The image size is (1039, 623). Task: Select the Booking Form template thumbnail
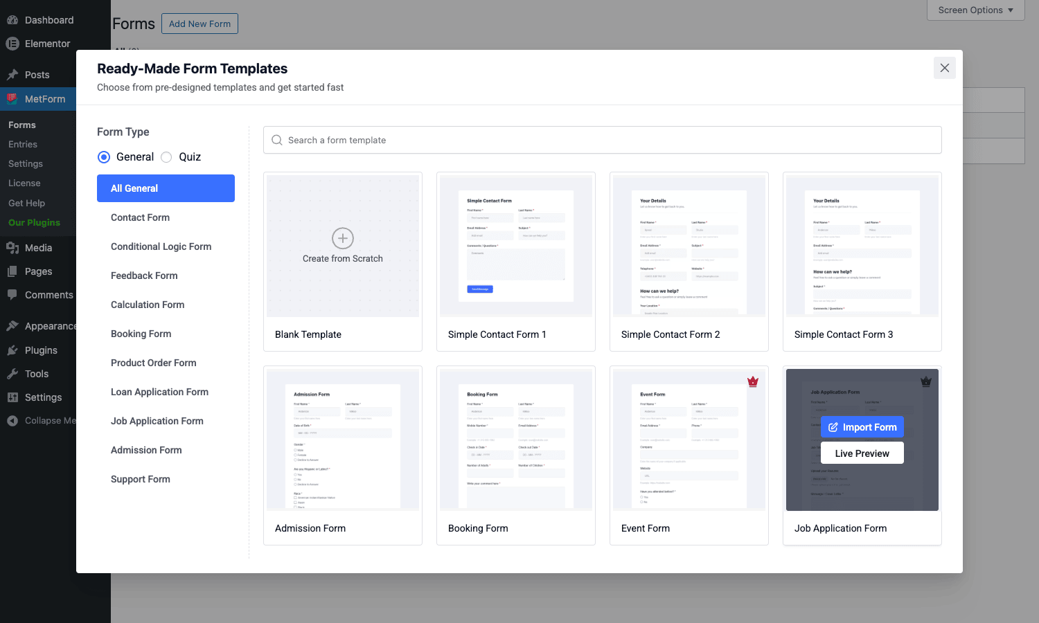click(516, 440)
